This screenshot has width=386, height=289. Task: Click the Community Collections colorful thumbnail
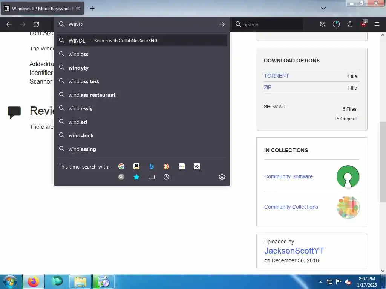coord(348,207)
